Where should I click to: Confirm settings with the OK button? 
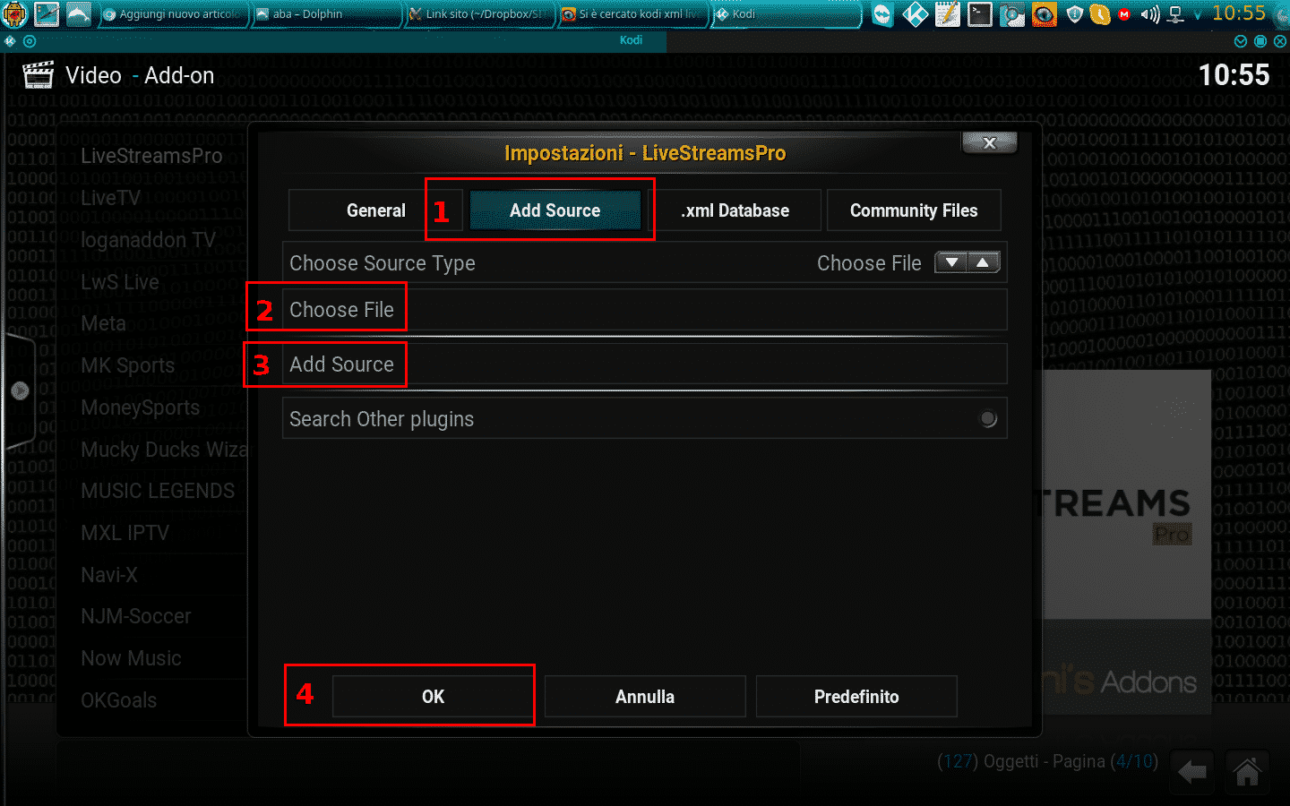pyautogui.click(x=434, y=697)
